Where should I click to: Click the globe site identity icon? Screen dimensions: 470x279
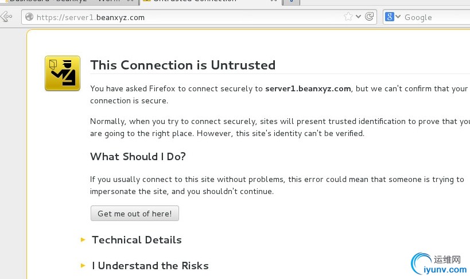(x=29, y=17)
